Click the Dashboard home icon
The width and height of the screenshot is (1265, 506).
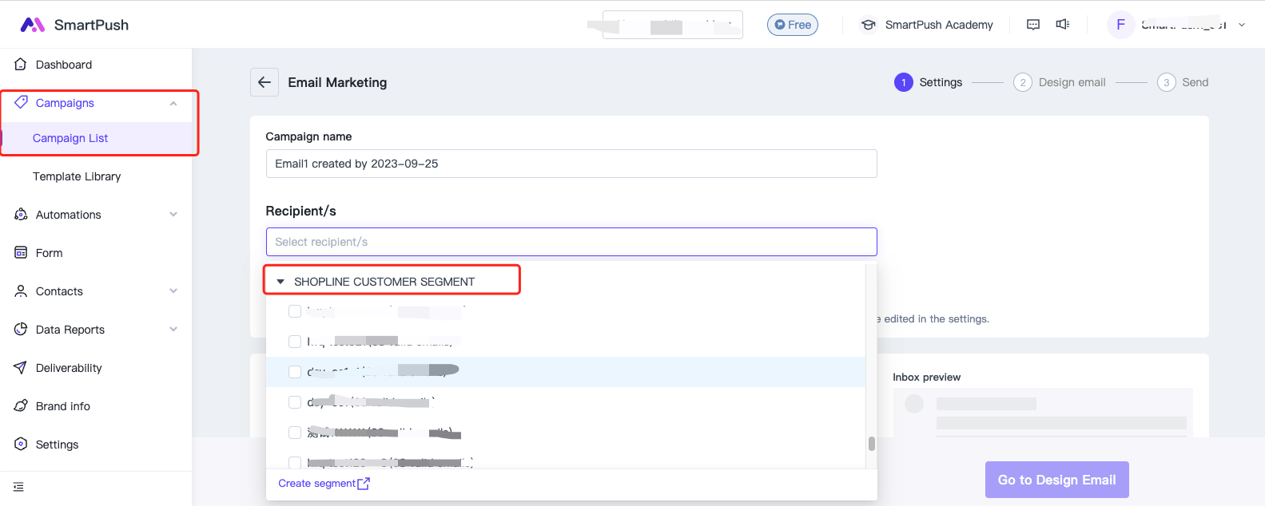[x=21, y=65]
